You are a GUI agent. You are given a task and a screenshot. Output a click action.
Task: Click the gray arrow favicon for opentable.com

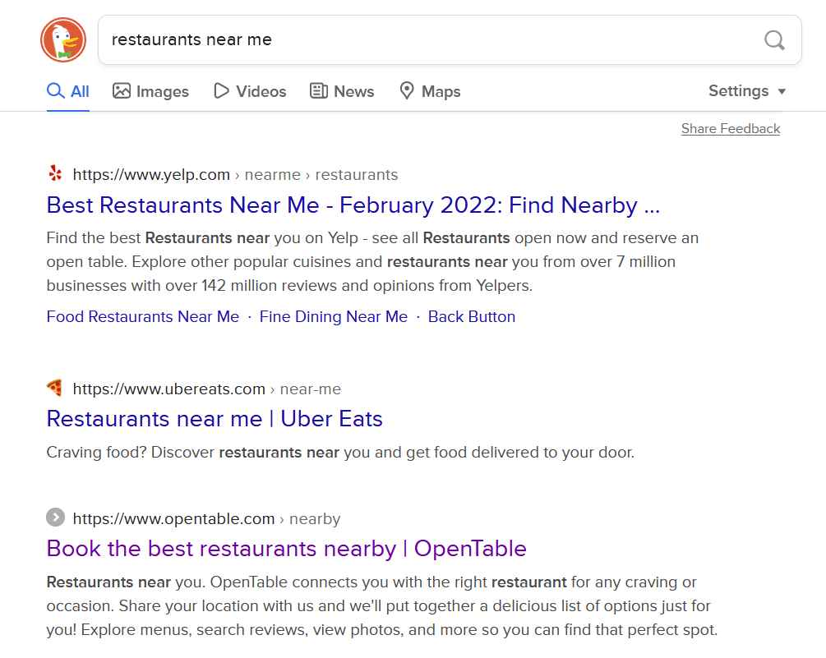click(x=54, y=518)
